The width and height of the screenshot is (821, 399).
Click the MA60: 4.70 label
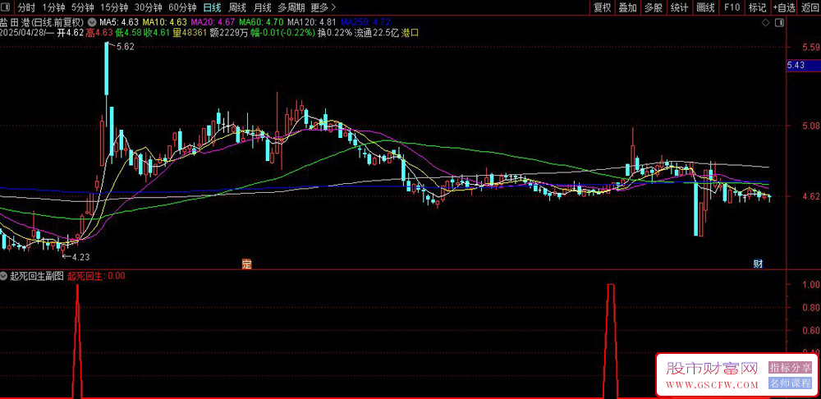click(261, 22)
